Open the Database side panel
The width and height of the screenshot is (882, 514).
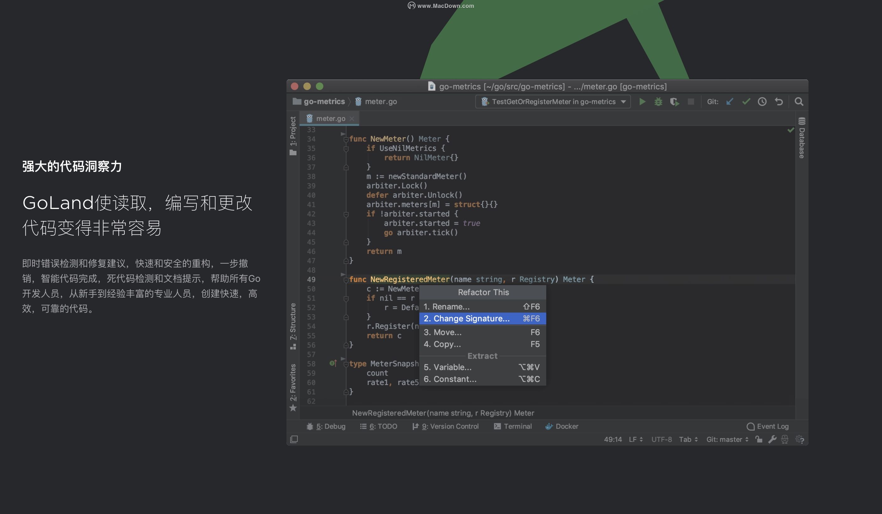(x=802, y=138)
